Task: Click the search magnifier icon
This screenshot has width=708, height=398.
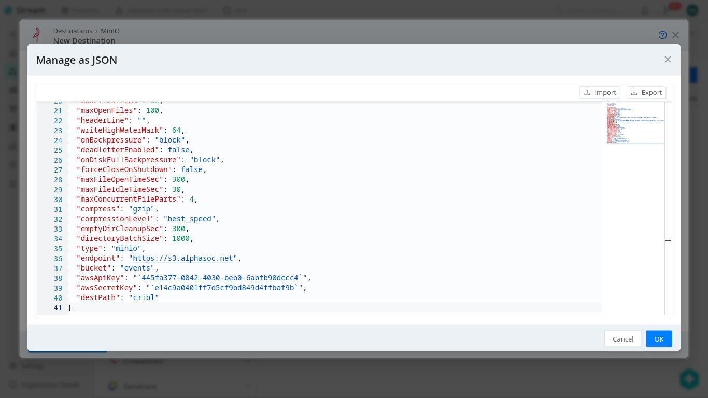Action: 559,10
